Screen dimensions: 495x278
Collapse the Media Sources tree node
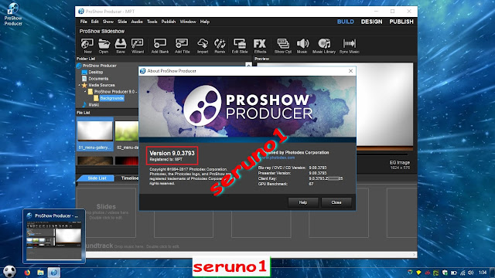(x=79, y=85)
